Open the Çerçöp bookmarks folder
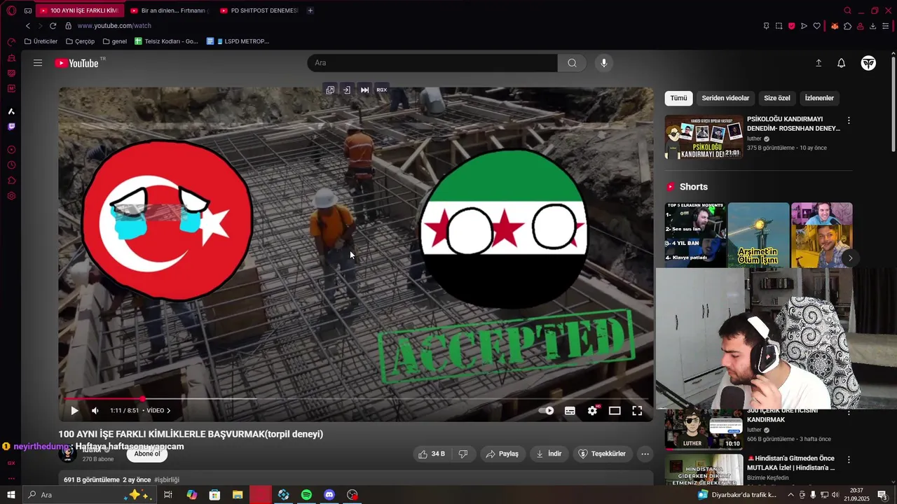 (79, 41)
